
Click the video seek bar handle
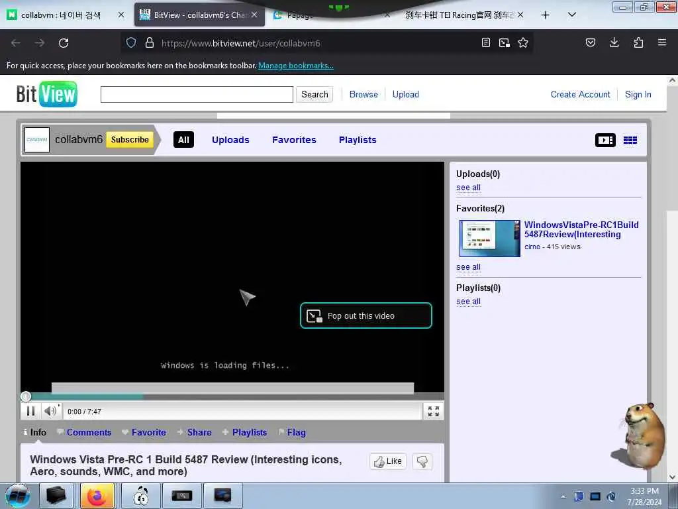click(26, 396)
